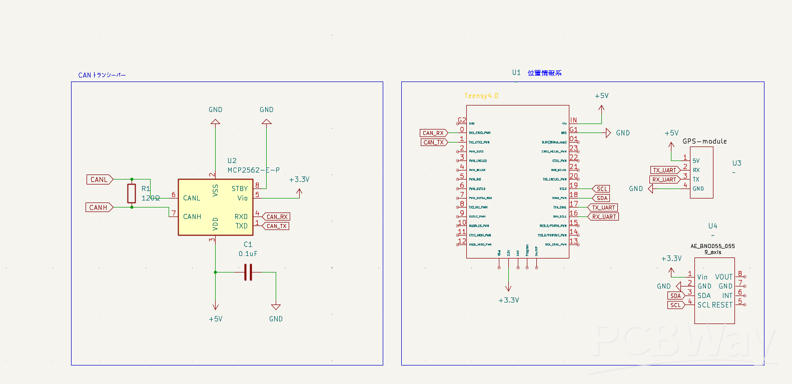
Task: Select the +3.3V power symbol below Teensy
Action: coord(508,288)
